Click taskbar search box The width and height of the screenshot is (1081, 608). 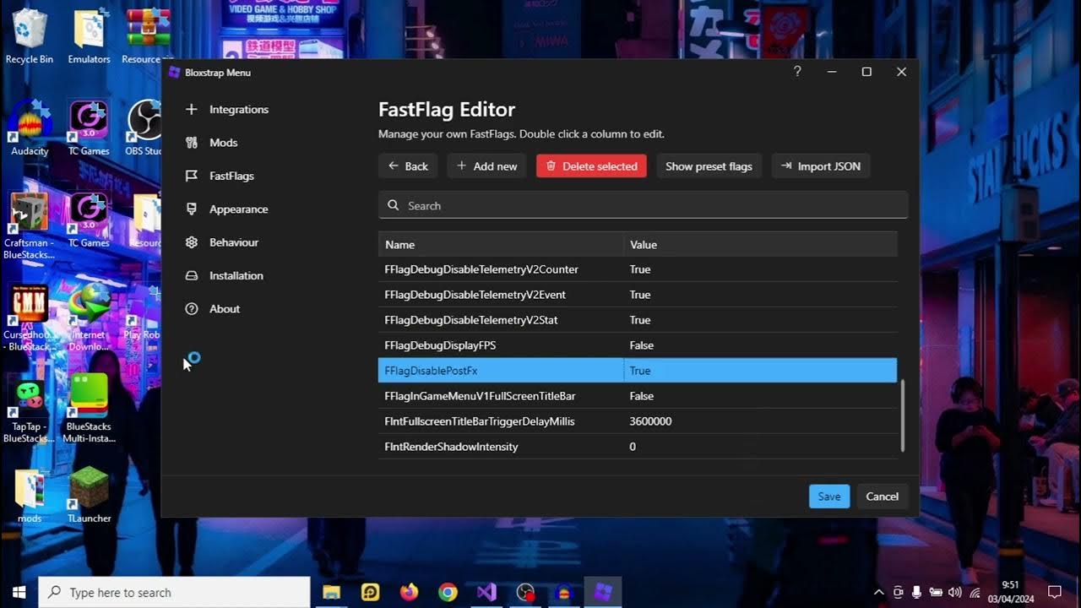coord(175,593)
